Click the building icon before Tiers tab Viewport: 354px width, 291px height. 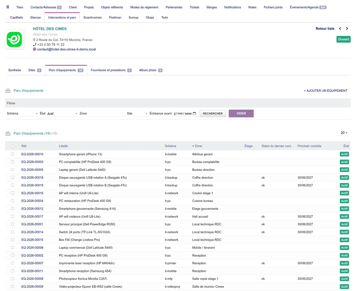point(7,7)
